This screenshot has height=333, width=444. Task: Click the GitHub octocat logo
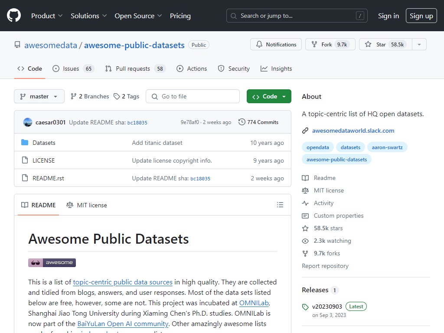click(14, 15)
